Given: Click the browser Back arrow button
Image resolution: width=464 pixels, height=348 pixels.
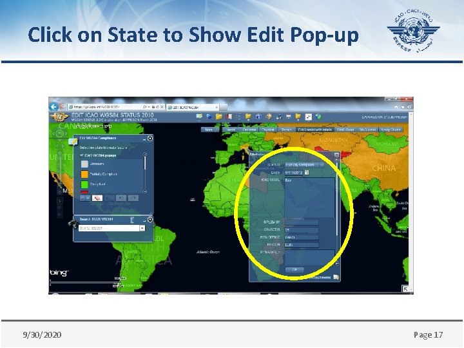Looking at the screenshot, I should 53,107.
